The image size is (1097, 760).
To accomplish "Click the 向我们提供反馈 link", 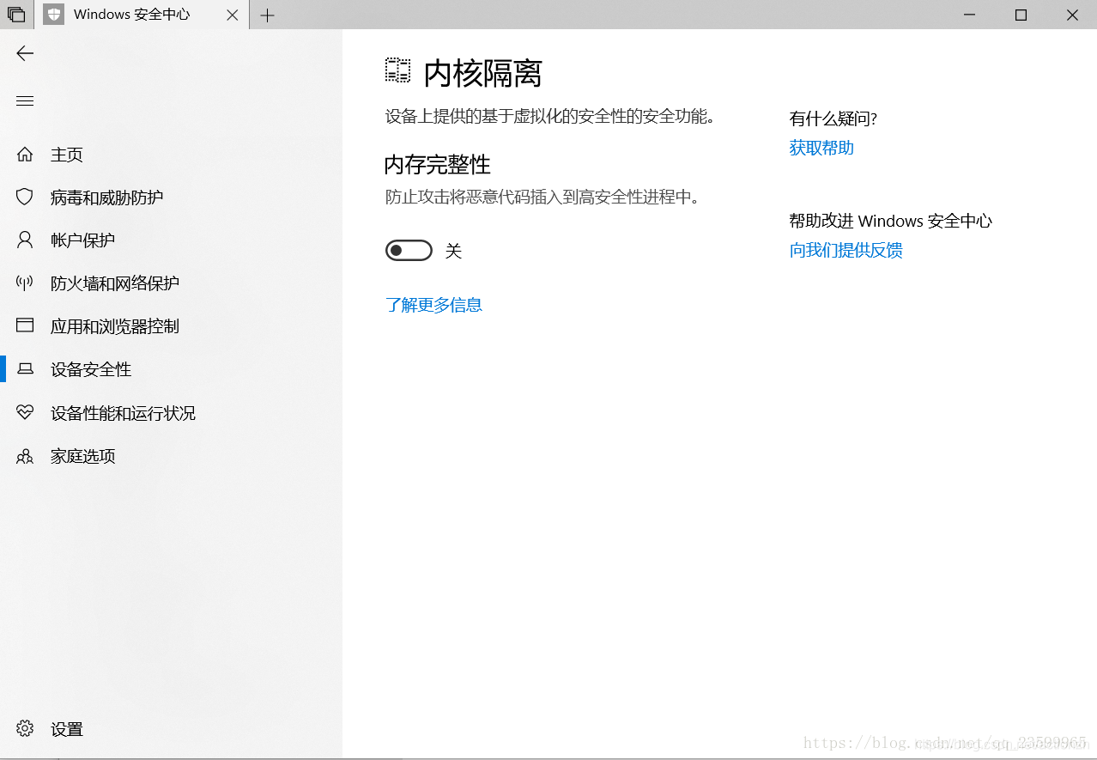I will [845, 250].
